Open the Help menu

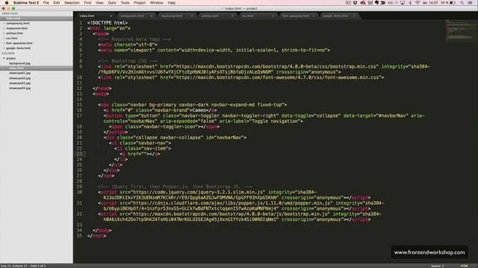[172, 3]
